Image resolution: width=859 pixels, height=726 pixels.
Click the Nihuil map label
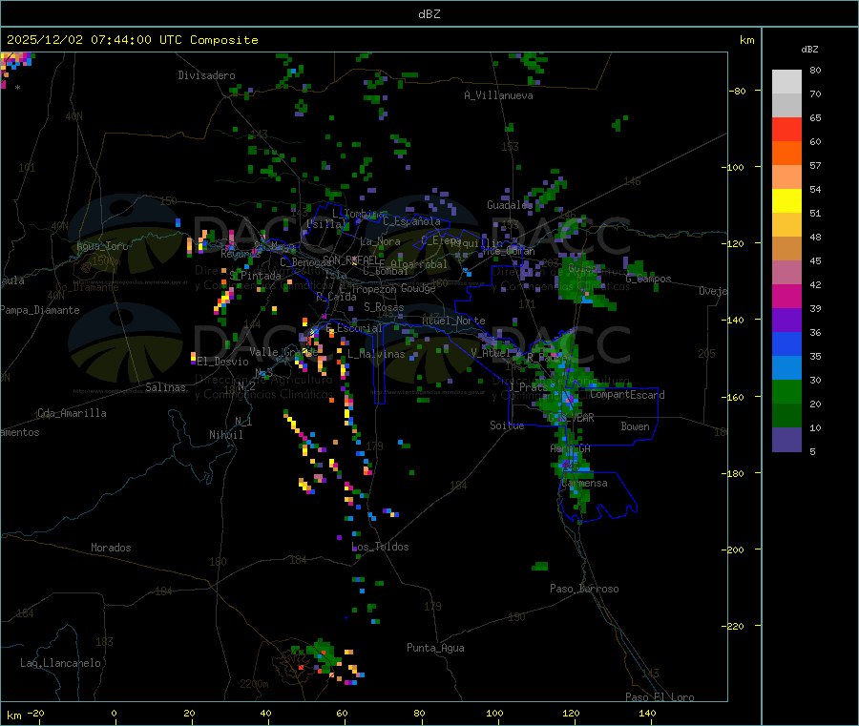[225, 435]
